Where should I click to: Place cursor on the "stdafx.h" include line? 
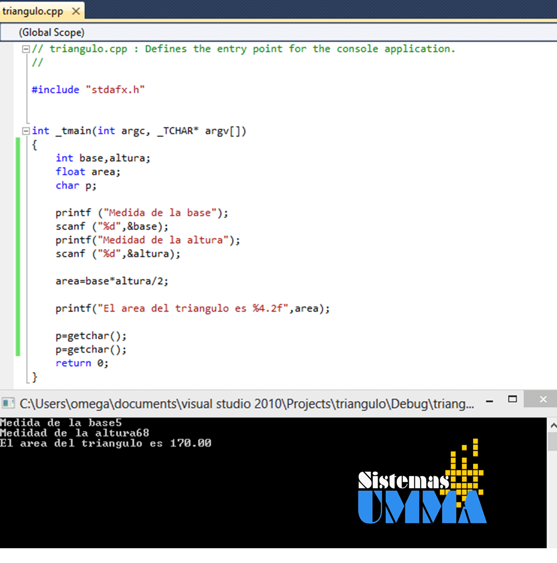coord(88,90)
